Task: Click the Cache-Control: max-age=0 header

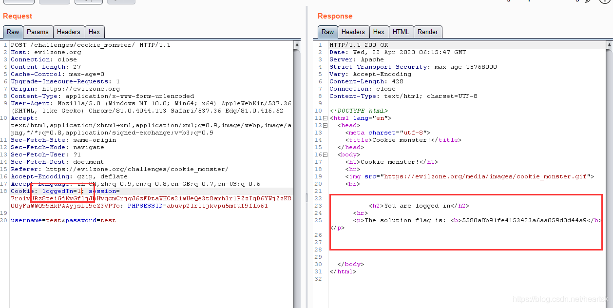Action: [x=57, y=74]
